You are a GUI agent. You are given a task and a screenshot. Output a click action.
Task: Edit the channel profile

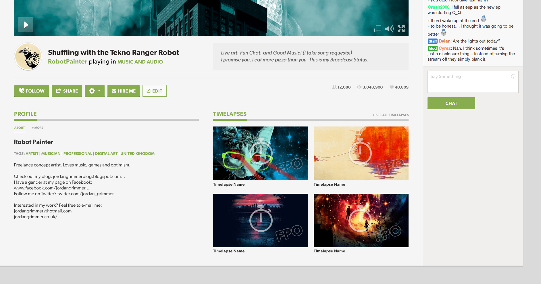coord(155,91)
